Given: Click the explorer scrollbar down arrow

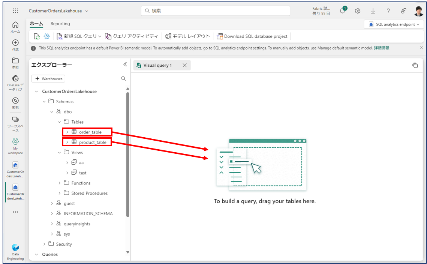Looking at the screenshot, I should tap(128, 252).
